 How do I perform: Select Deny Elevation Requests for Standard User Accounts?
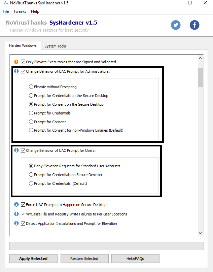(31, 166)
